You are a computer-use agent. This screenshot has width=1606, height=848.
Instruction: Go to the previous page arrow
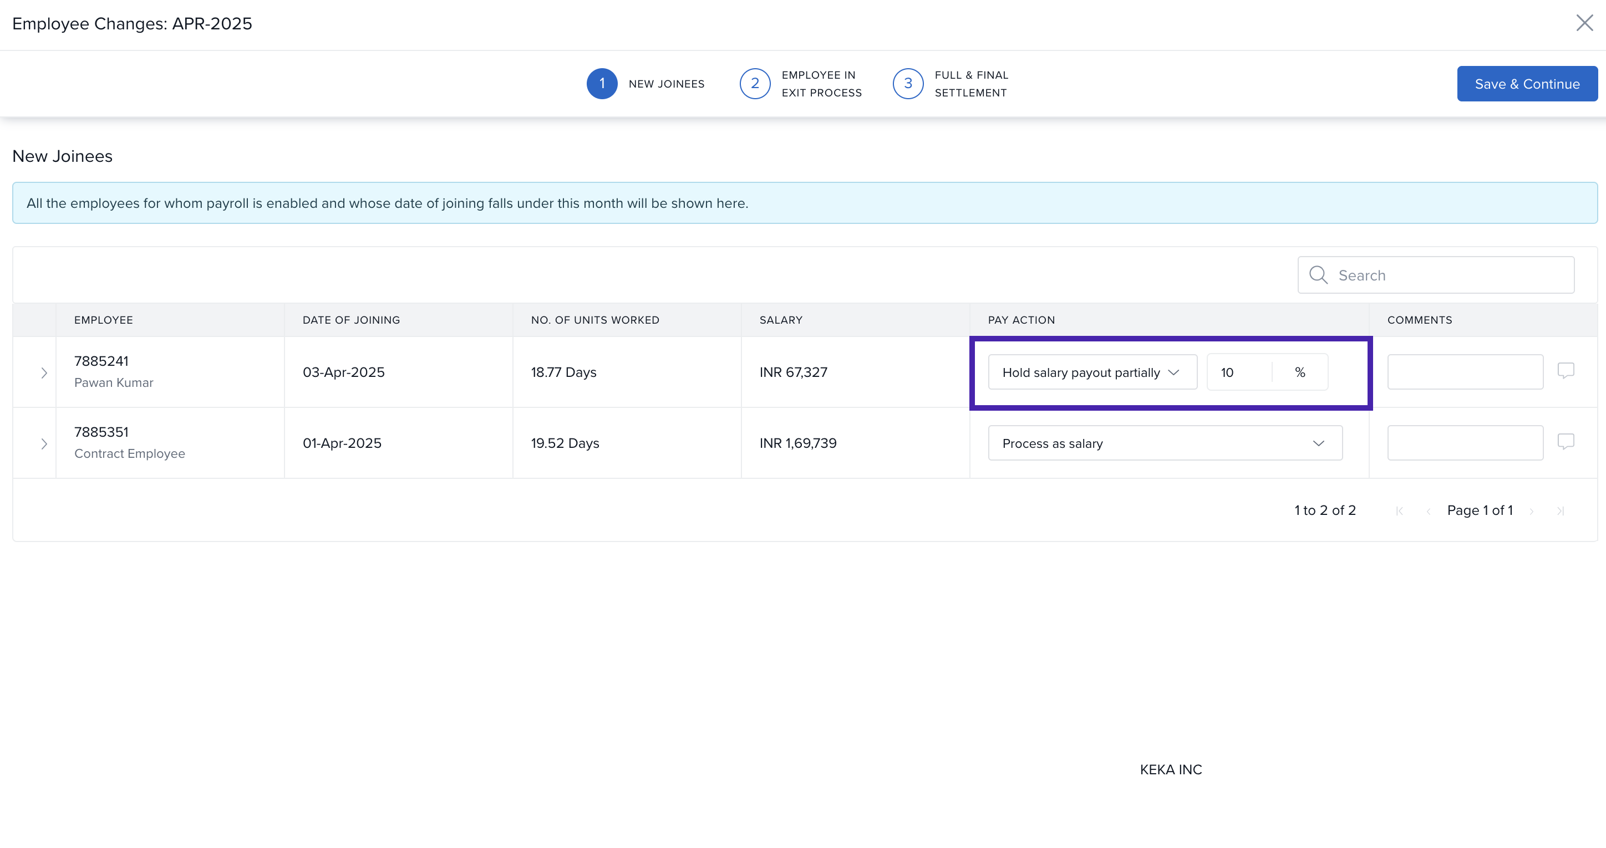(x=1429, y=511)
